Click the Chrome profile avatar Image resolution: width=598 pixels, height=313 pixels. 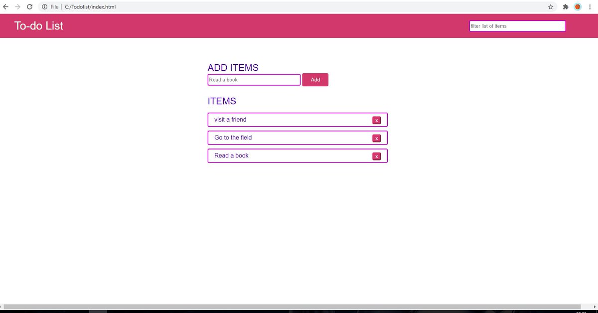click(x=578, y=6)
